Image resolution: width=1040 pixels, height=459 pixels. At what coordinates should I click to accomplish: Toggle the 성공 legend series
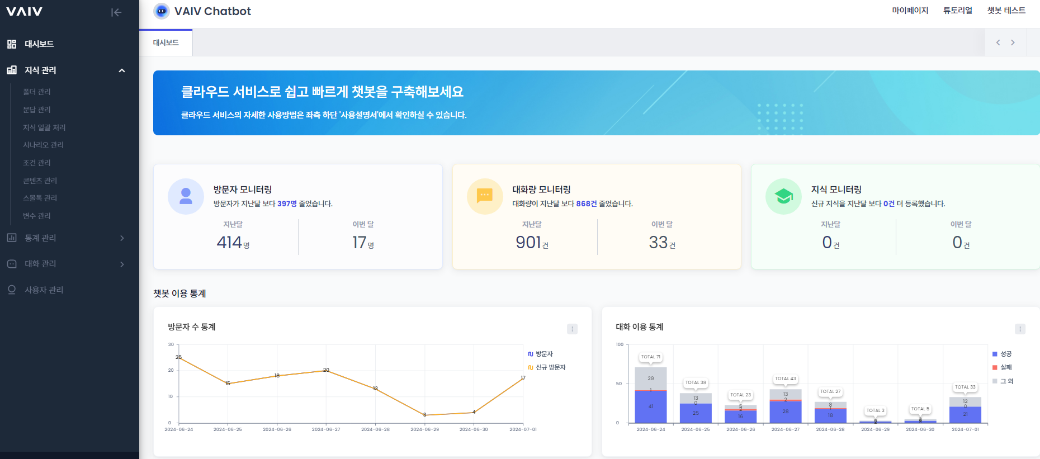coord(1002,354)
